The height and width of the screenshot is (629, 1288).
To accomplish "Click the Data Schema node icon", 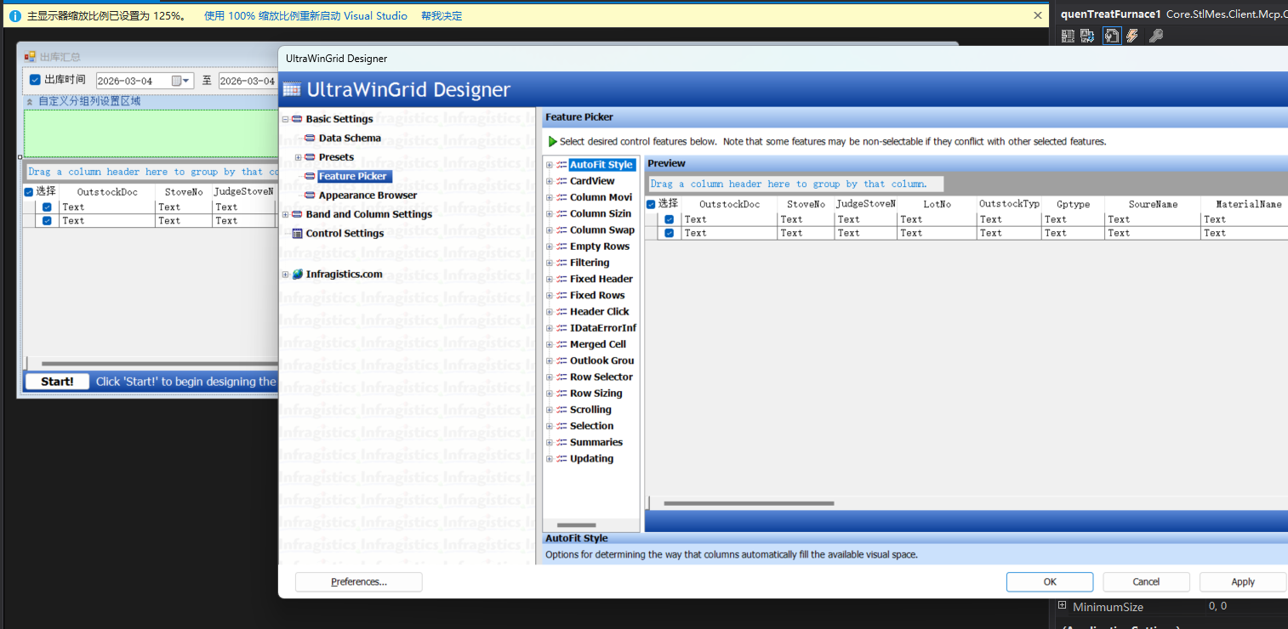I will pyautogui.click(x=310, y=139).
